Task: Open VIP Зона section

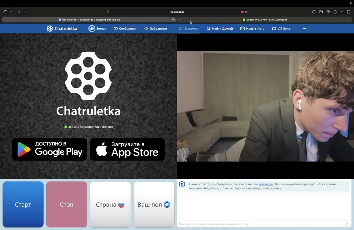Action: pyautogui.click(x=281, y=28)
